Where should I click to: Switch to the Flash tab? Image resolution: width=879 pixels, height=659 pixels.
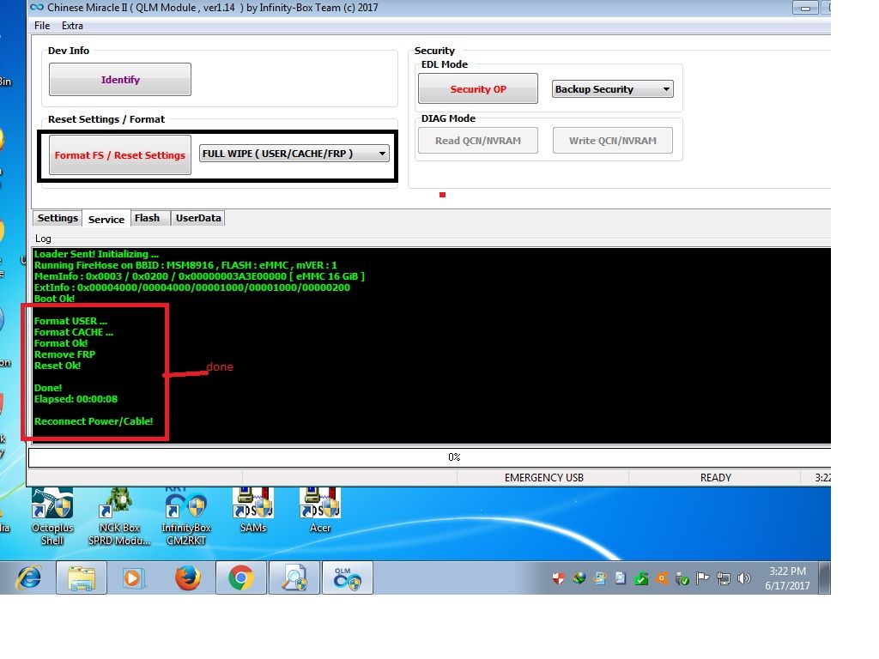tap(147, 218)
